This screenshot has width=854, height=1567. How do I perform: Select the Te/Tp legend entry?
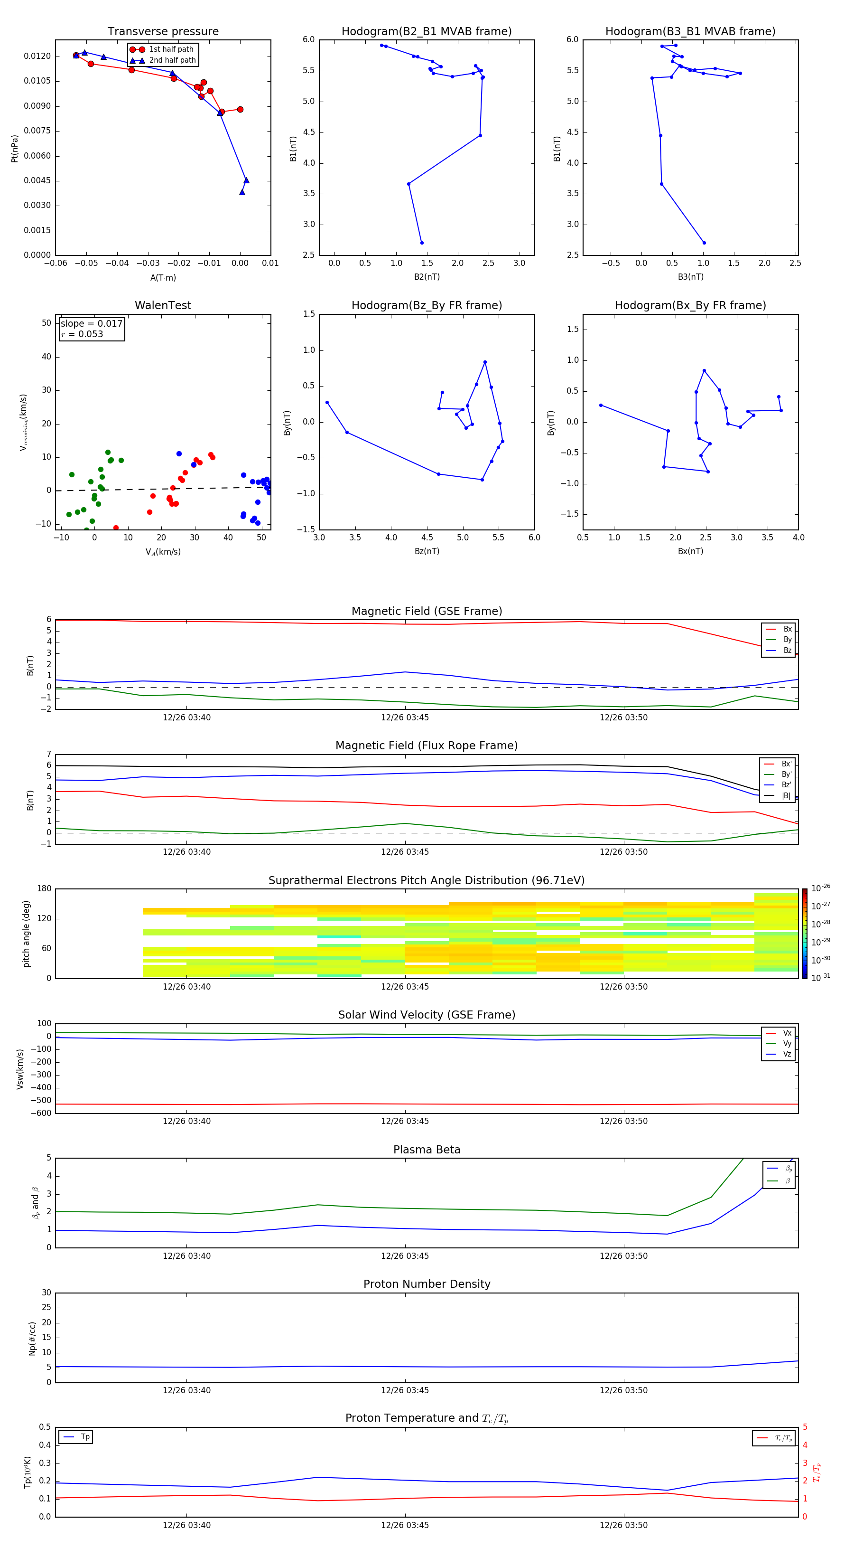tap(774, 1438)
